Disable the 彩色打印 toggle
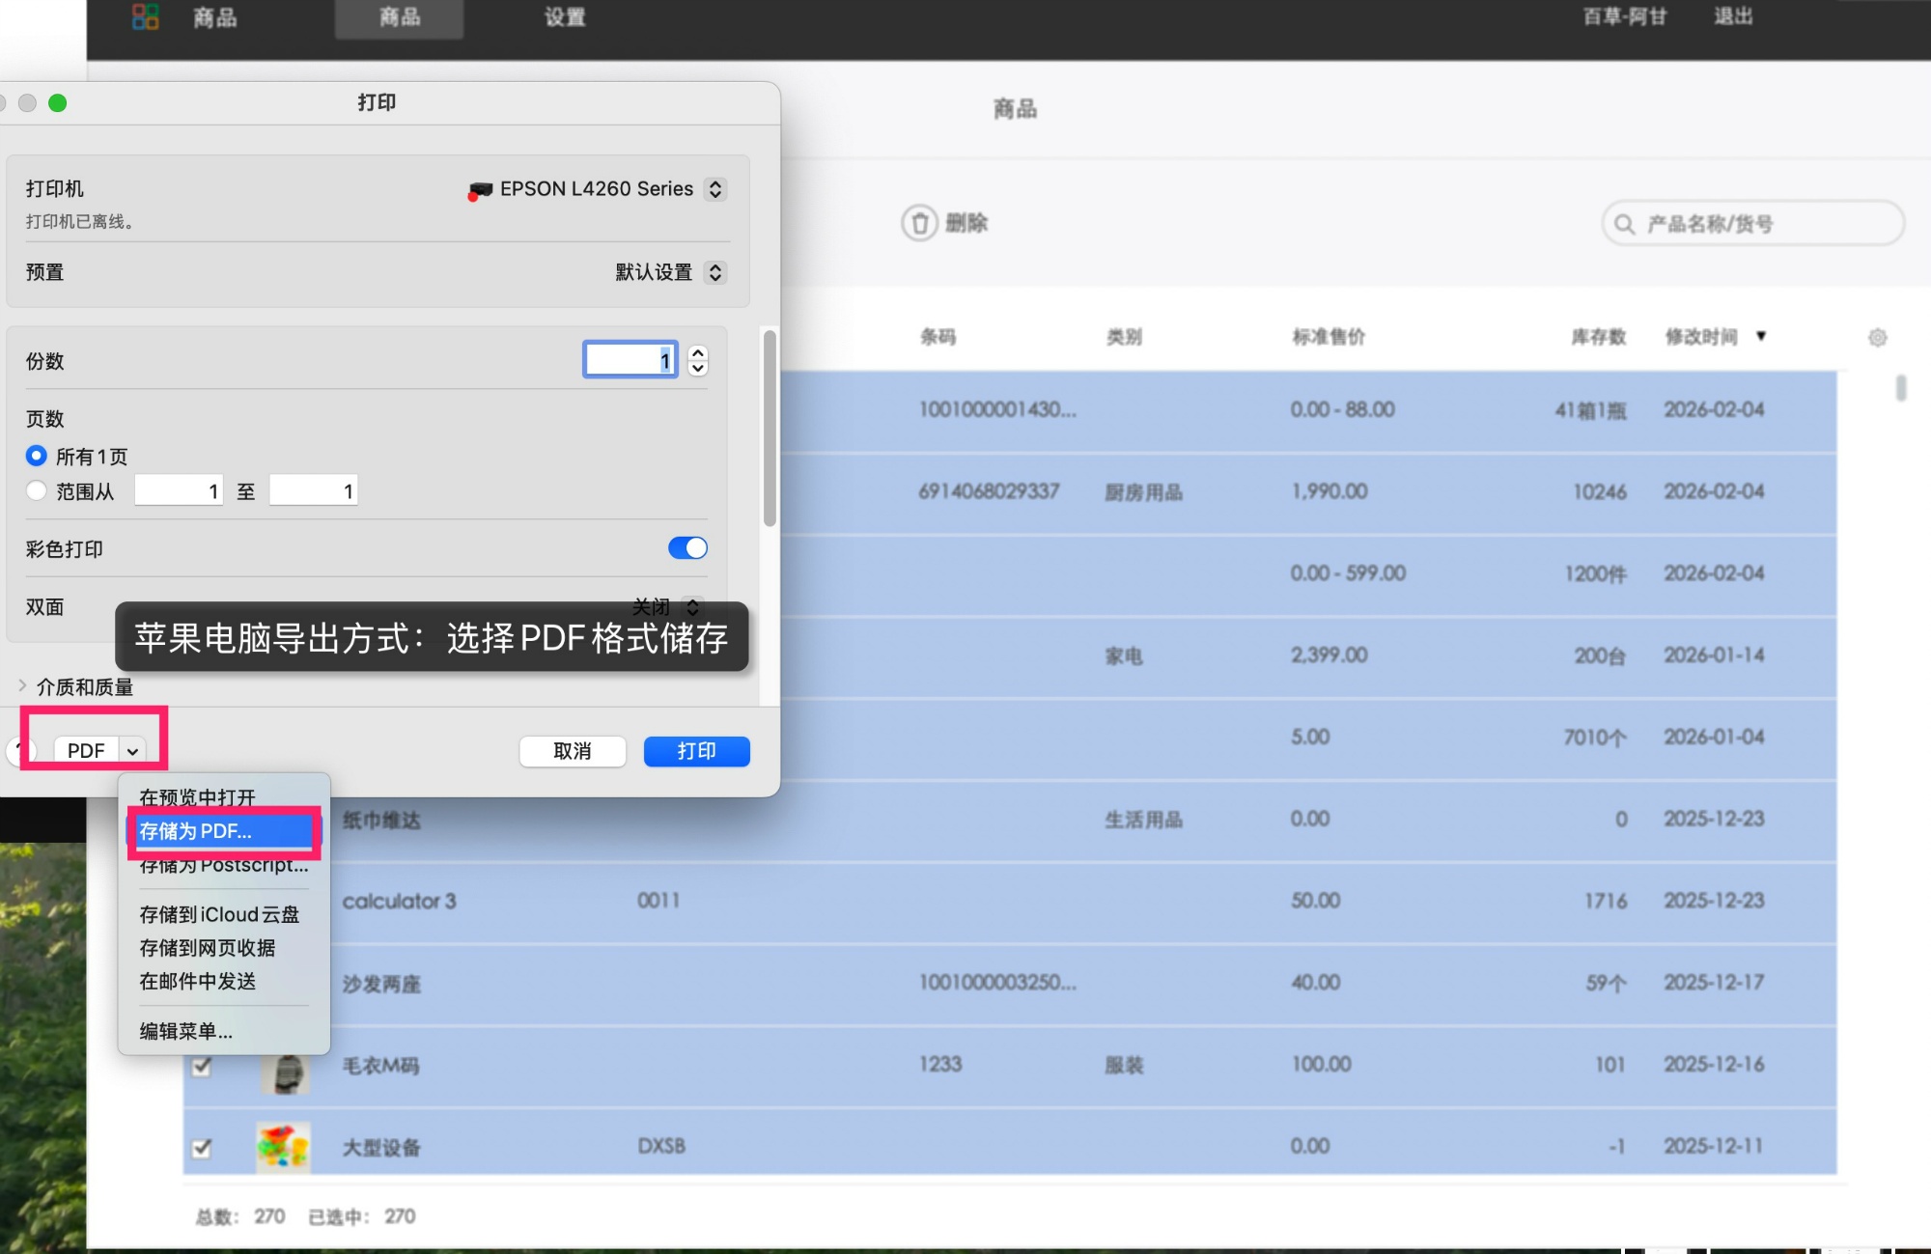Screen dimensions: 1931x1254 point(687,547)
